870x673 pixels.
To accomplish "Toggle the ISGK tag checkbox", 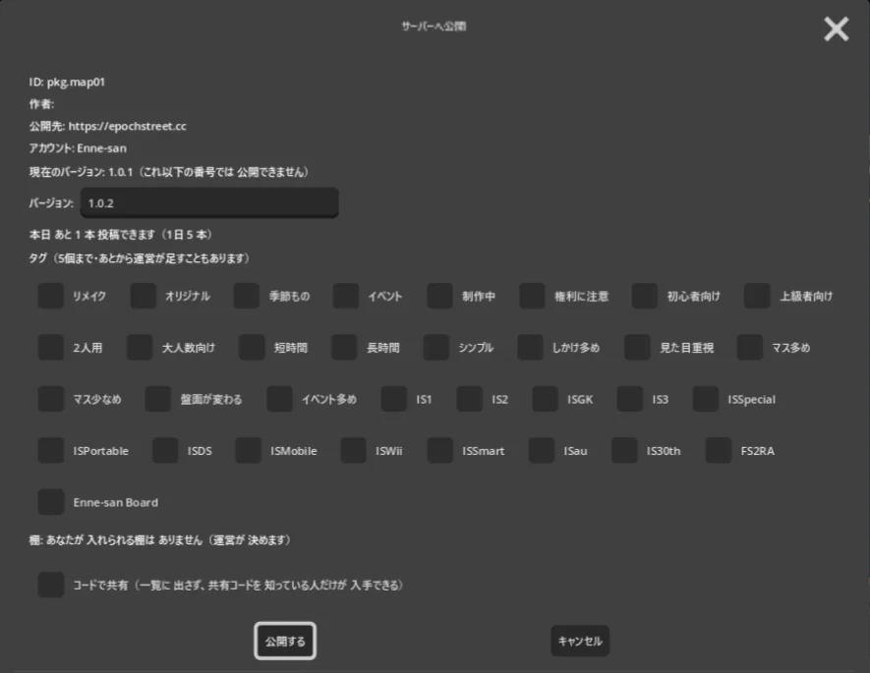I will click(x=545, y=399).
